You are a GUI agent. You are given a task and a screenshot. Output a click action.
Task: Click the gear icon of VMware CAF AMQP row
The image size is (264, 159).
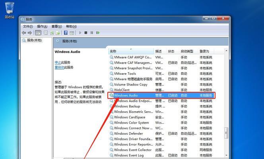(x=111, y=57)
